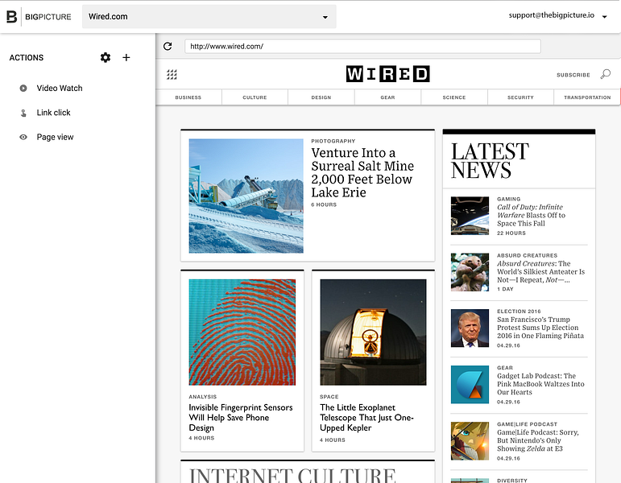The height and width of the screenshot is (483, 621).
Task: Select the Video Watch action
Action: 60,88
